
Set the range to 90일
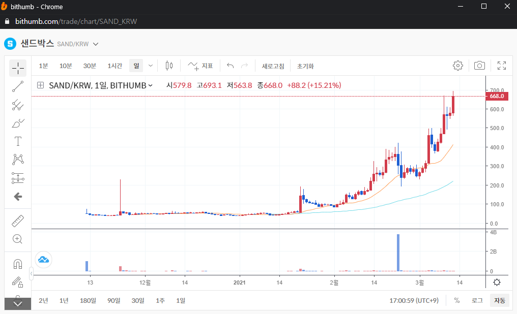click(114, 300)
